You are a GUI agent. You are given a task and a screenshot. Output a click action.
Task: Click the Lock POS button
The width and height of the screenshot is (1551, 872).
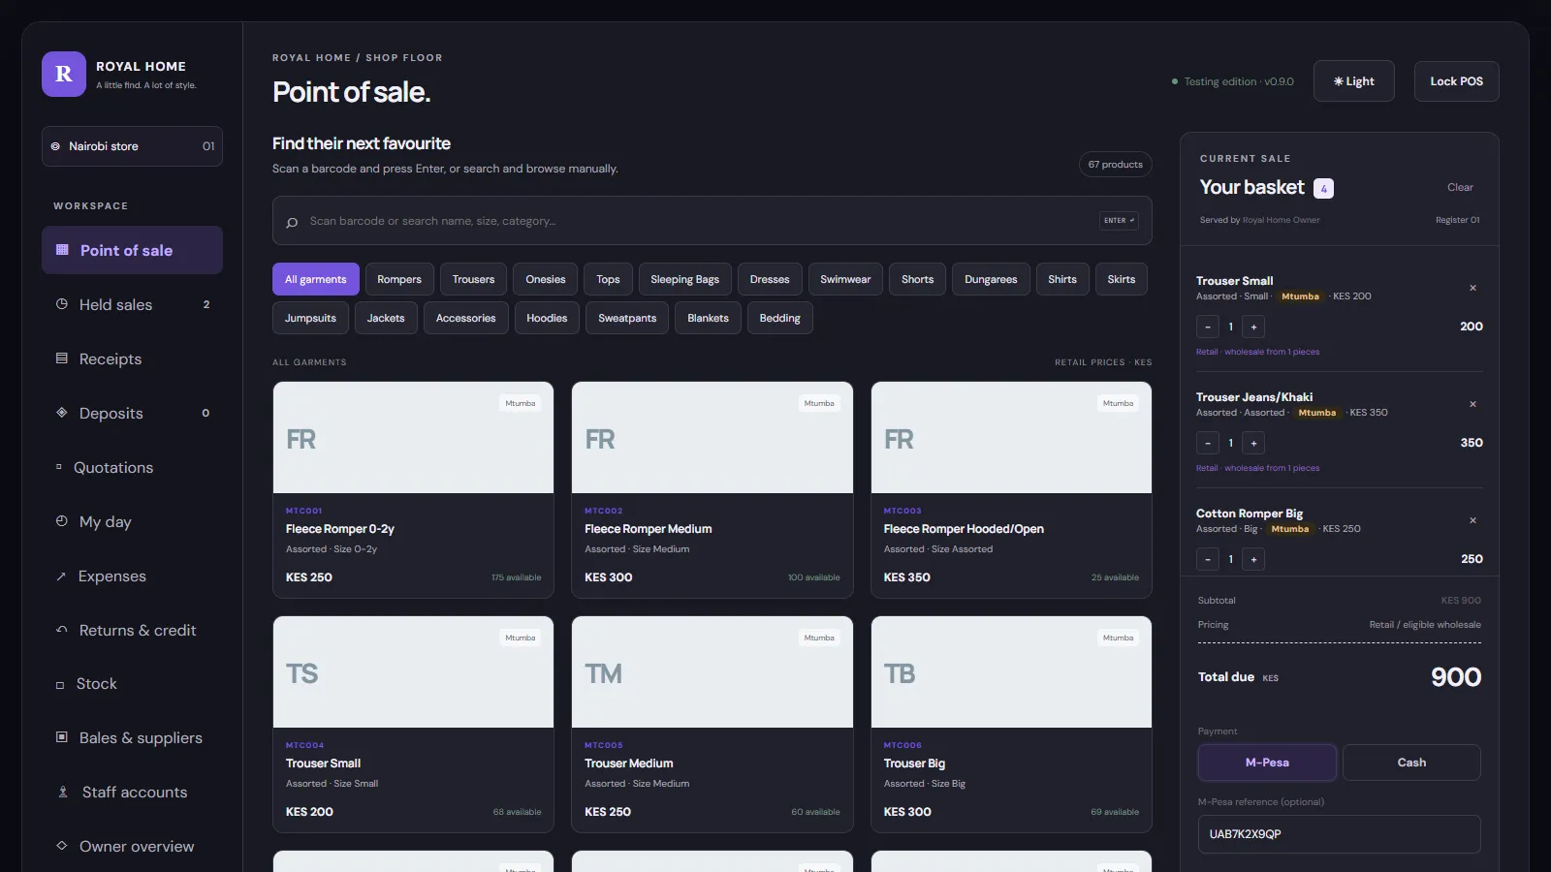[1456, 81]
